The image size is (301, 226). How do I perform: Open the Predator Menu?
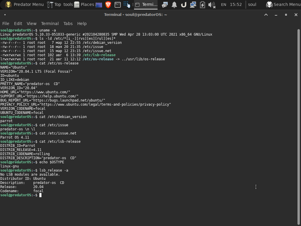click(24, 4)
